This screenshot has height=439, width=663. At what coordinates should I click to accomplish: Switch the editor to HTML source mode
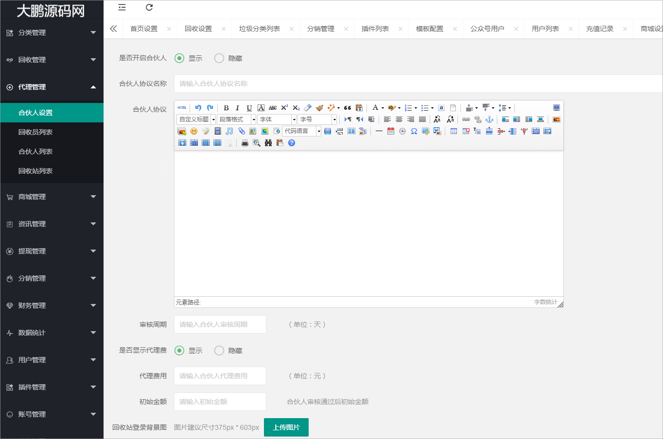coord(182,107)
